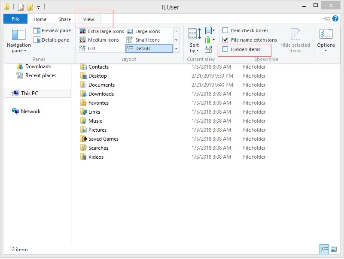Switch to large thumbnails view in status bar
This screenshot has height=259, width=344.
click(x=334, y=249)
